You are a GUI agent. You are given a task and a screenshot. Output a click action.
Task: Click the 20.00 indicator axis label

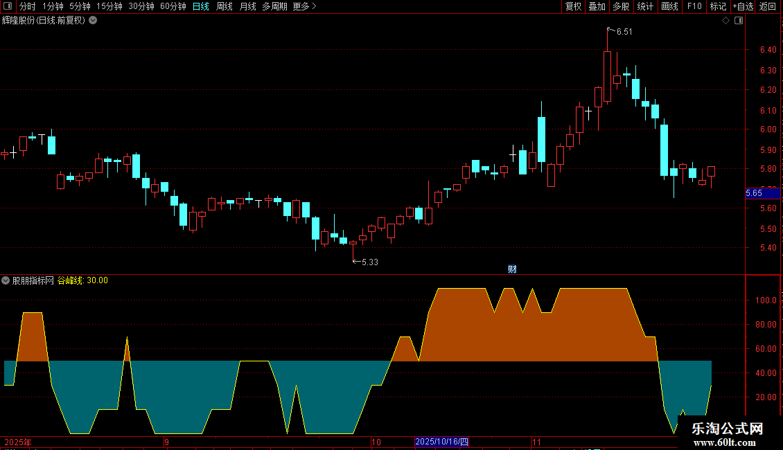[x=766, y=397]
